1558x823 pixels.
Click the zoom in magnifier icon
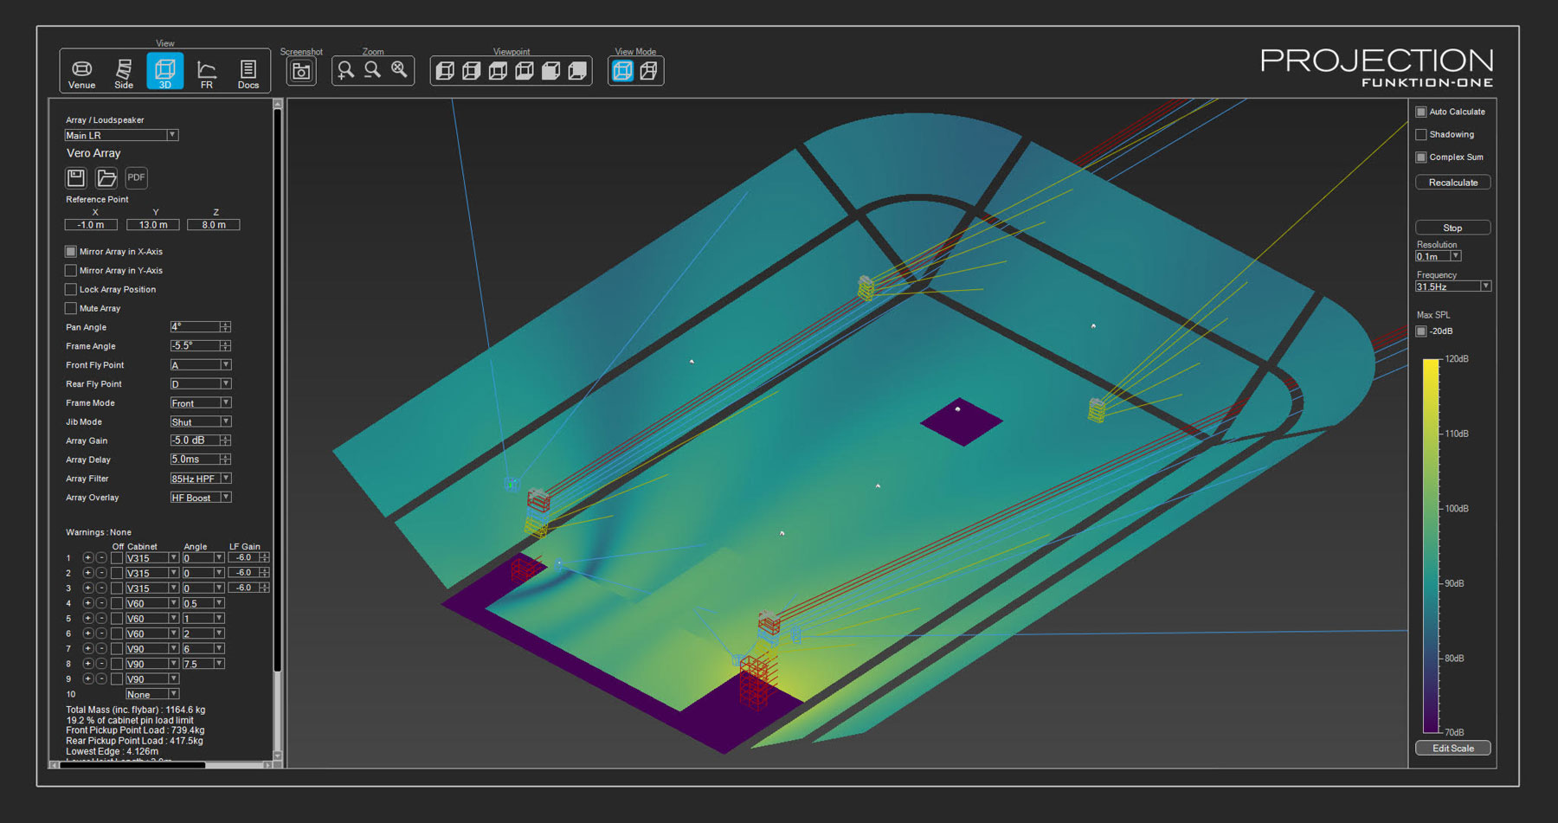(346, 70)
